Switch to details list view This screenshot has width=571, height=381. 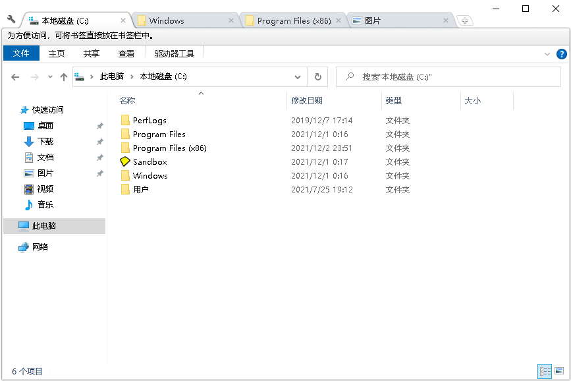pos(545,371)
